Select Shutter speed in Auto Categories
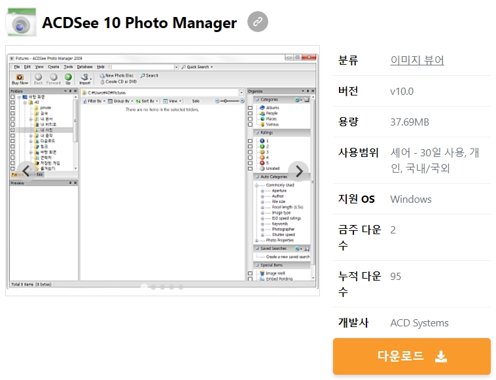Viewport: 496px width, 380px height. coord(283,235)
